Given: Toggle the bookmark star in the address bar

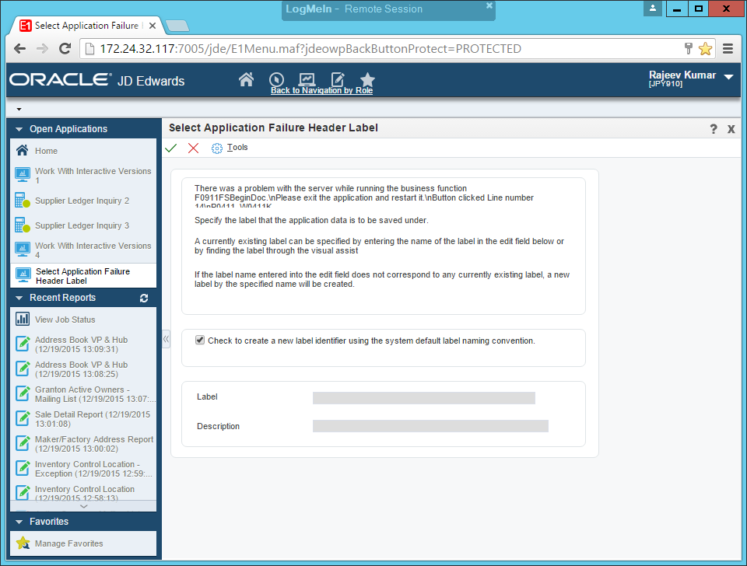Looking at the screenshot, I should point(705,47).
